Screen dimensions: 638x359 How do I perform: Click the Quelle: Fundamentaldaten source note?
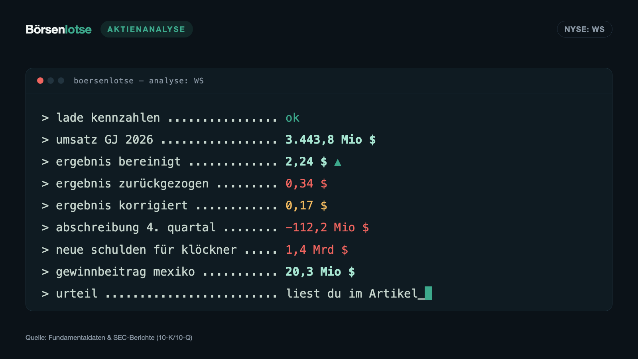point(109,337)
